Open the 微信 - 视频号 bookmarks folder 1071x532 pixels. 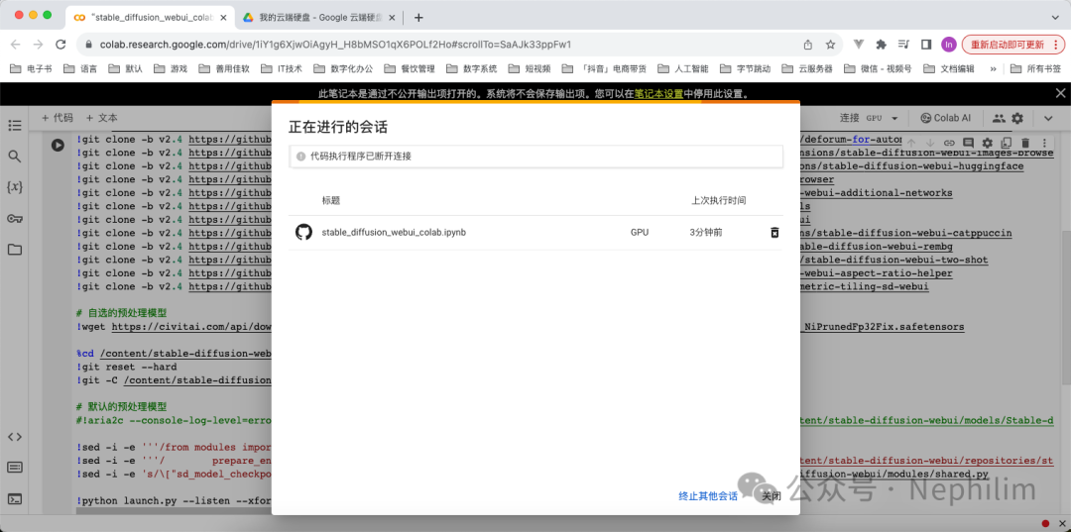click(x=878, y=68)
